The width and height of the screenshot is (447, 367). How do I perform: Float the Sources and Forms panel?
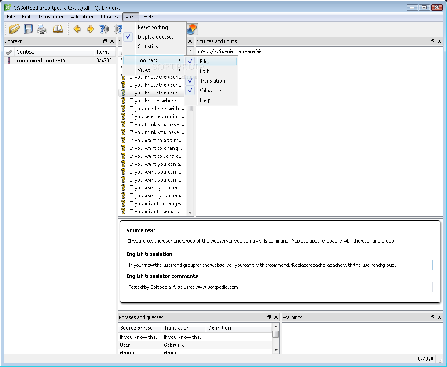click(x=432, y=41)
